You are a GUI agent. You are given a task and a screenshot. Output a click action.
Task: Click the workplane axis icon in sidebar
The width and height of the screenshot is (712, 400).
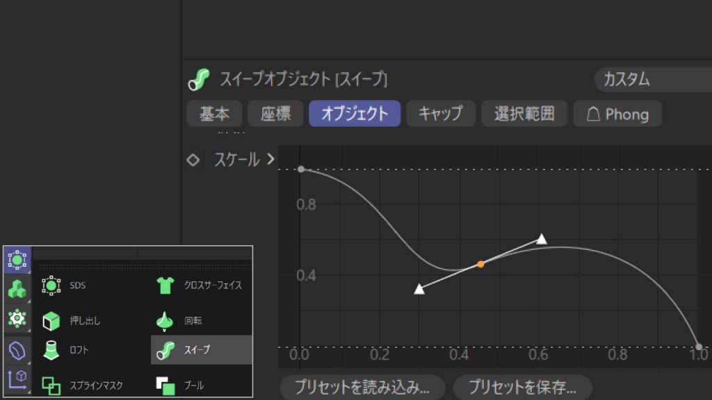pyautogui.click(x=15, y=378)
